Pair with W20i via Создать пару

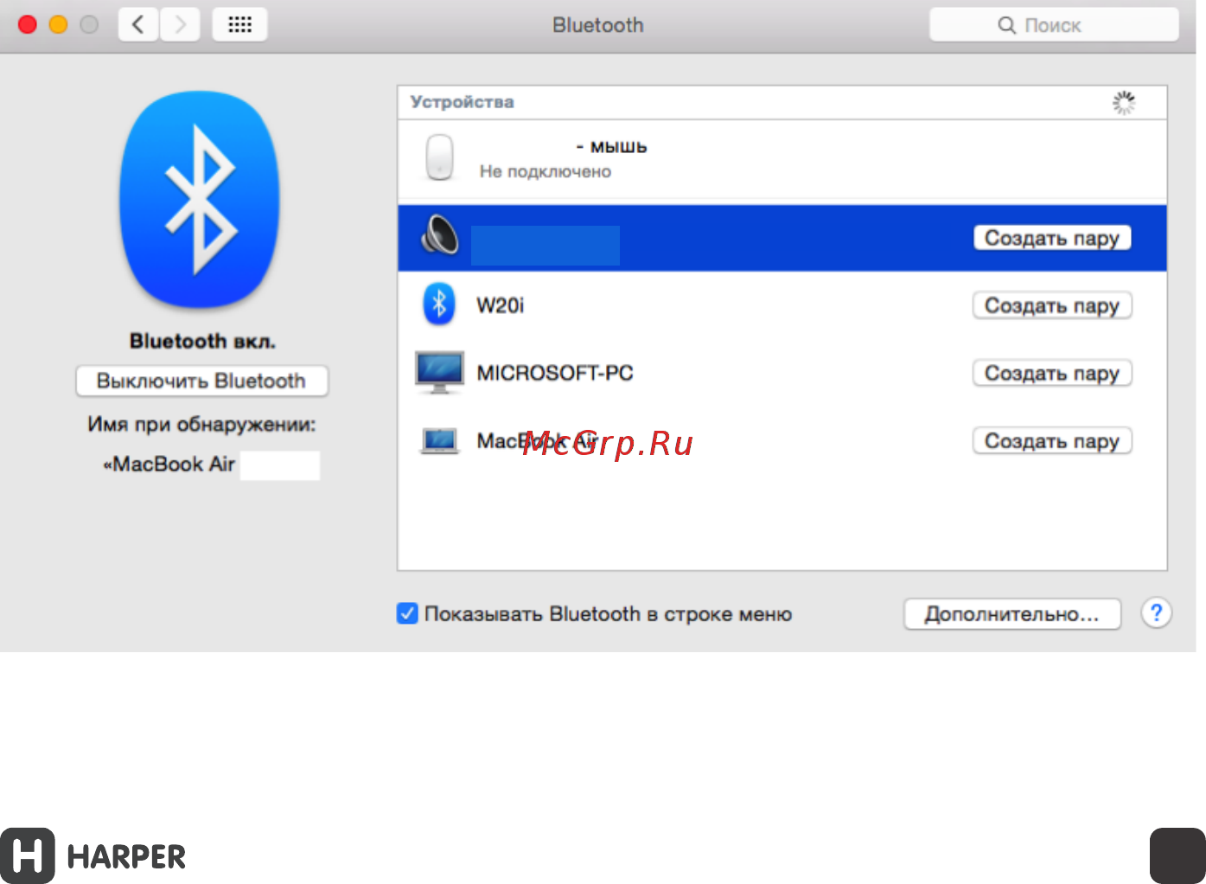1052,305
